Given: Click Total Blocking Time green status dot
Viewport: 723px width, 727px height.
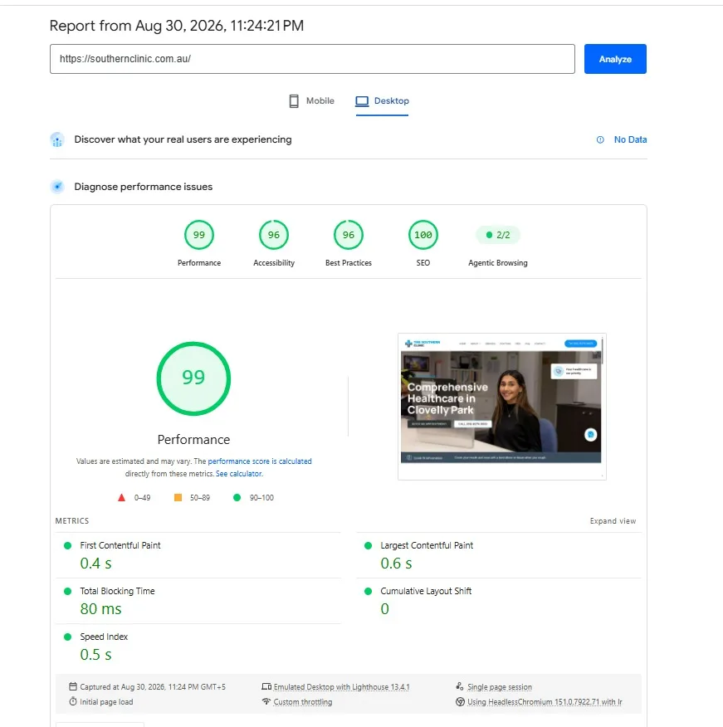Looking at the screenshot, I should click(68, 591).
